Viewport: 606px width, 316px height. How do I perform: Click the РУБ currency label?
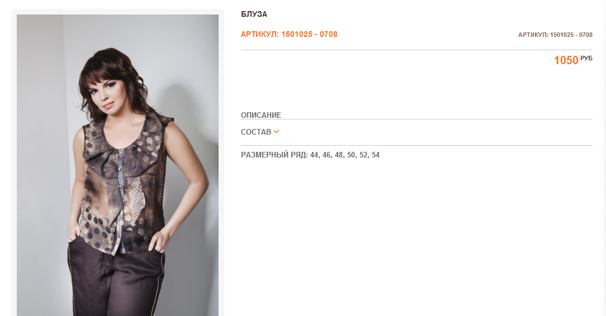(x=586, y=58)
